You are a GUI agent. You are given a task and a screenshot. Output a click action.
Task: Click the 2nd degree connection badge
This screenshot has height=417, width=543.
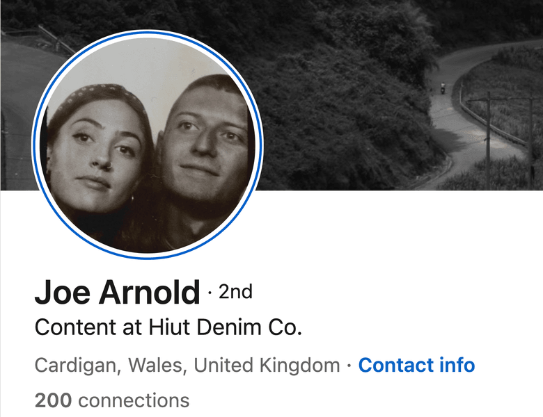[235, 292]
